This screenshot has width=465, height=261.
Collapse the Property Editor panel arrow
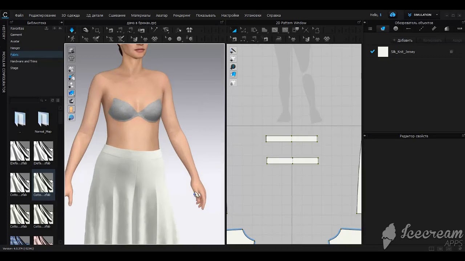[365, 136]
